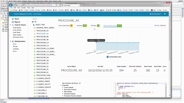Expand Declaration Analysis violations

tap(63, 90)
